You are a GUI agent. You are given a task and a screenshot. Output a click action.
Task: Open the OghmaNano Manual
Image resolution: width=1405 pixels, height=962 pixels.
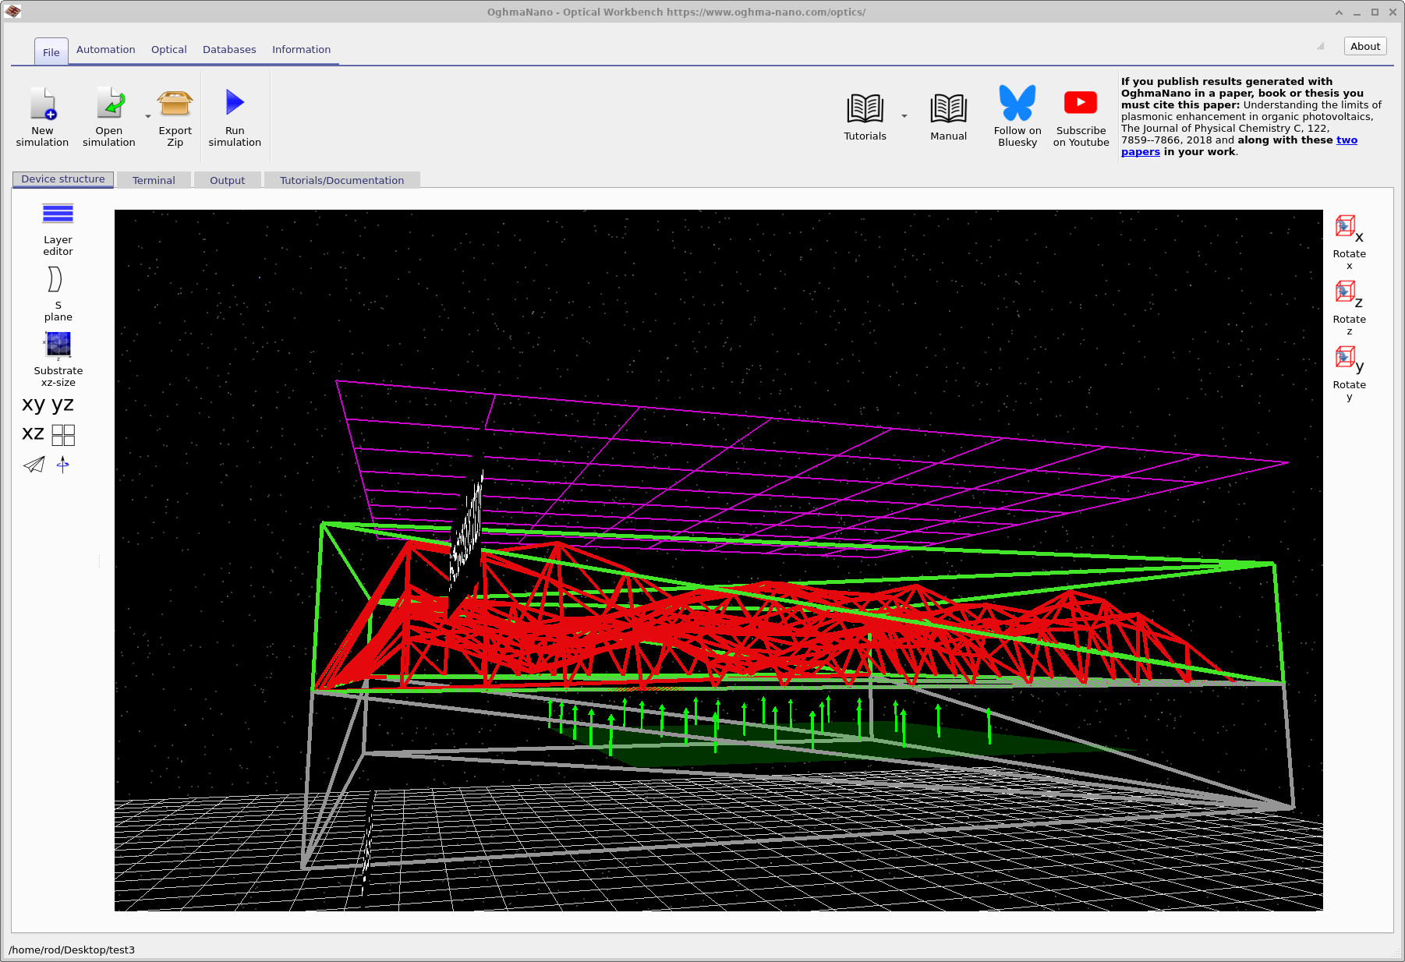(948, 115)
